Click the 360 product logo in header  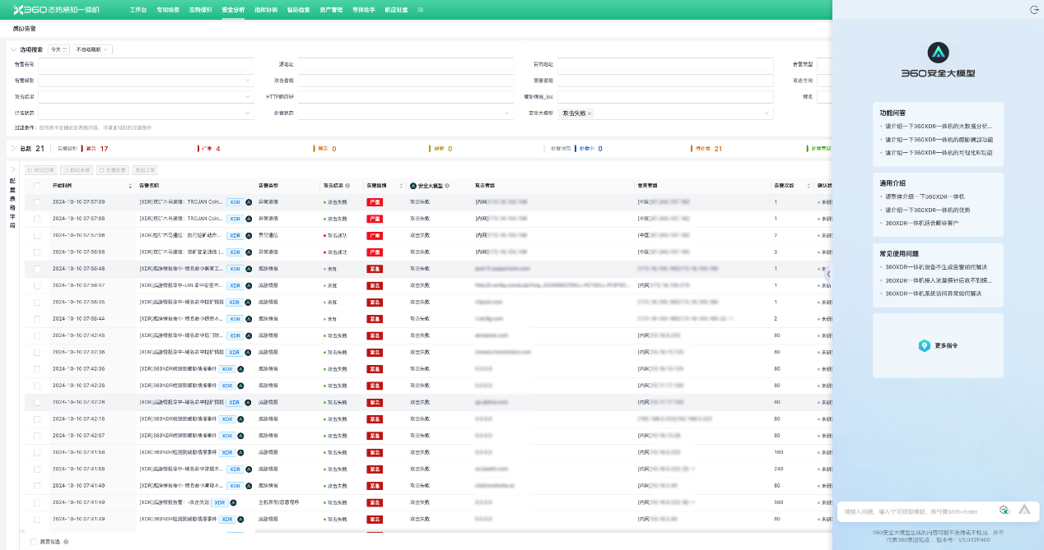point(57,10)
